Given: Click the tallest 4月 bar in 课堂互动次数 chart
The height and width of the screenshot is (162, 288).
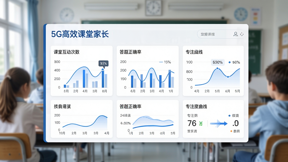Looking at the screenshot, I should [x=84, y=79].
